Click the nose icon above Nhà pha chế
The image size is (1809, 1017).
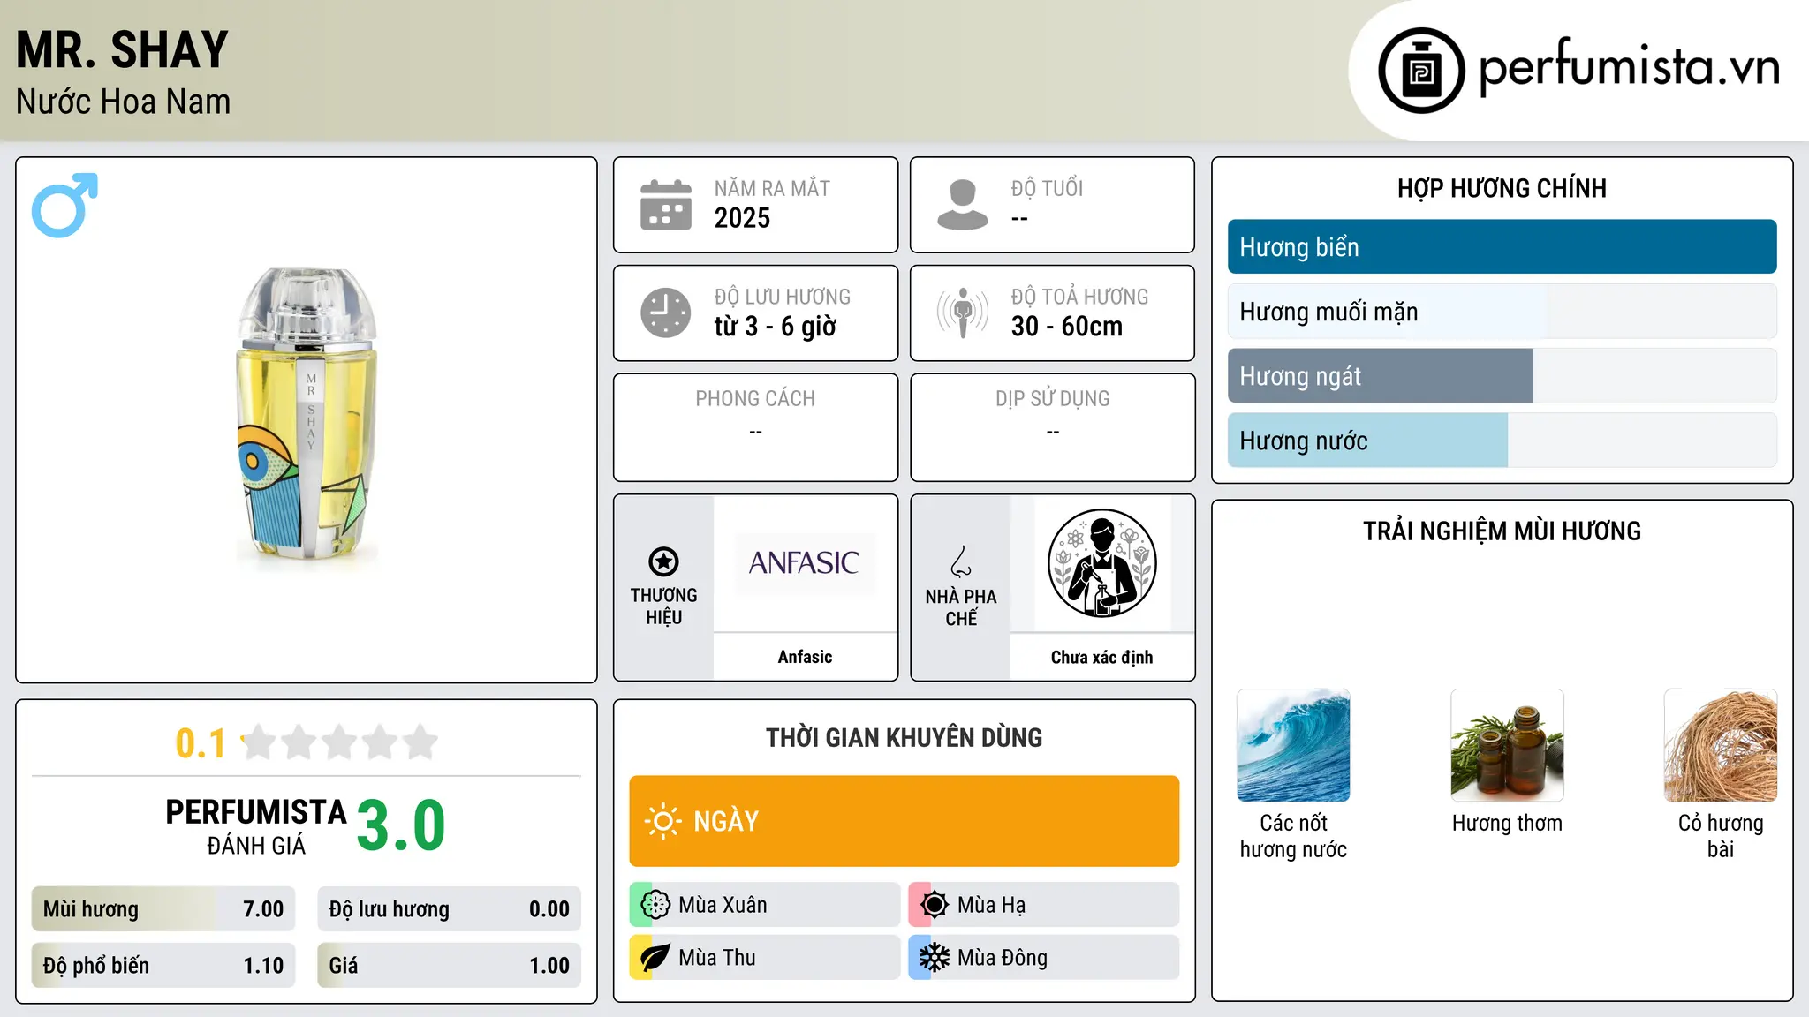(961, 561)
